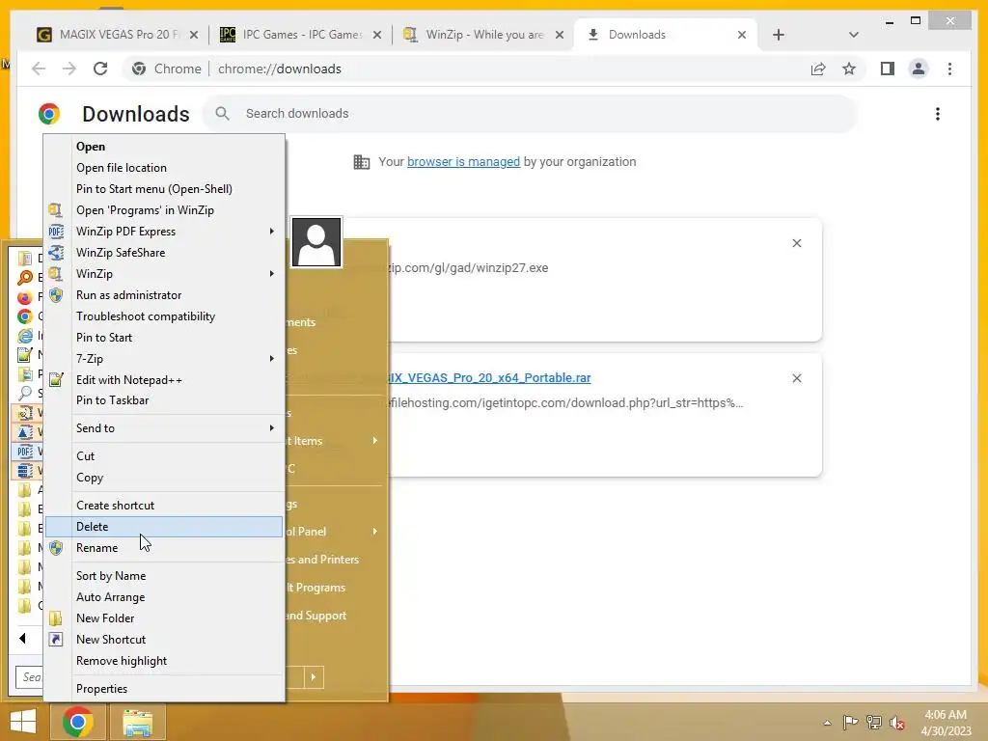Switch to the IPC Games tab
Image resolution: width=988 pixels, height=741 pixels.
click(301, 35)
